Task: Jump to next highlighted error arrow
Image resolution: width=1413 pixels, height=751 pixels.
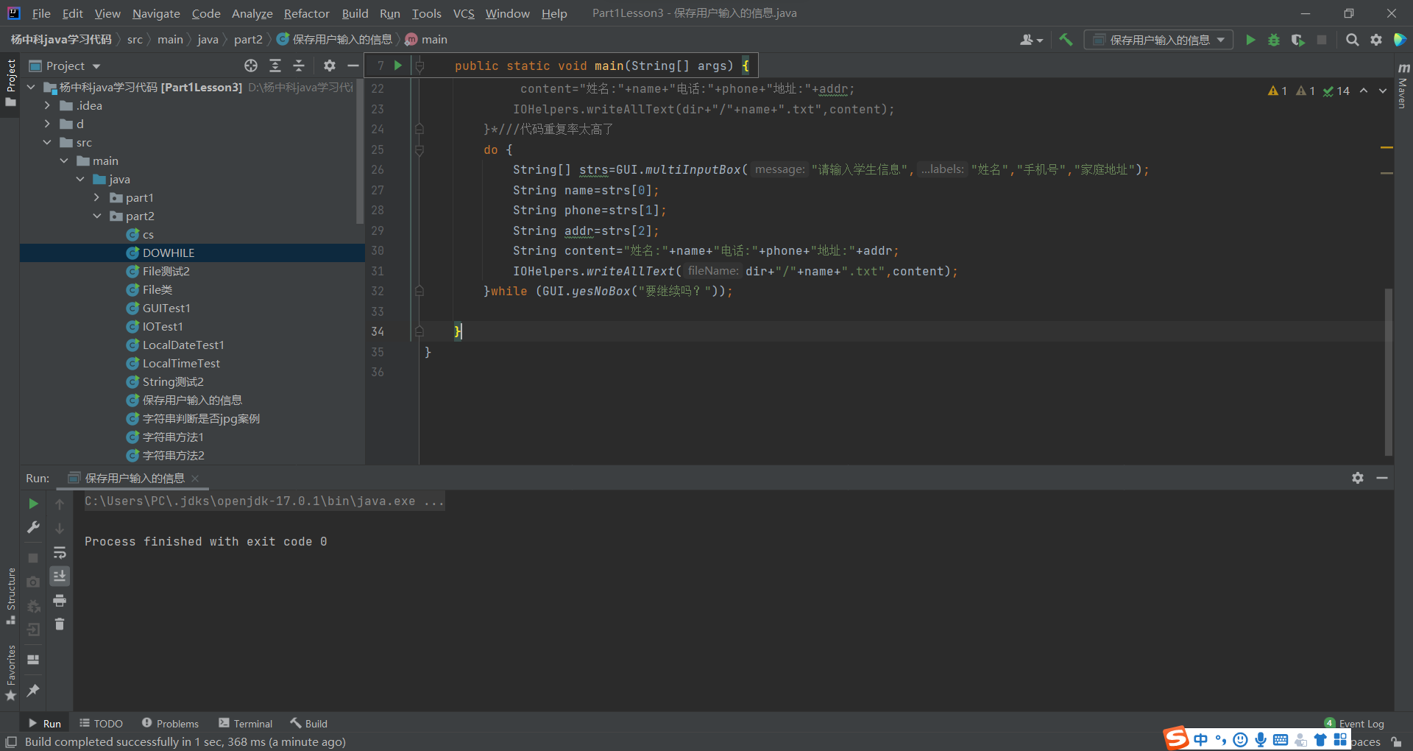Action: [x=1383, y=91]
